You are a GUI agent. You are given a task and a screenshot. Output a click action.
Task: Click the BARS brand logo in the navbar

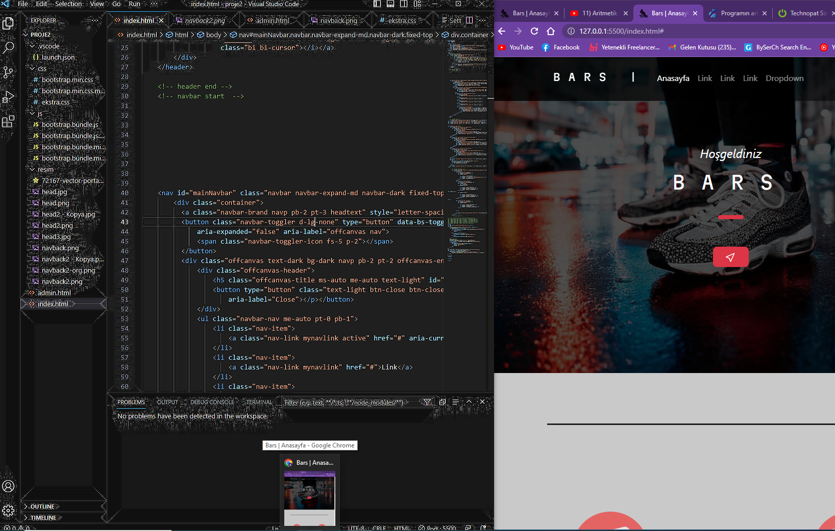(580, 77)
